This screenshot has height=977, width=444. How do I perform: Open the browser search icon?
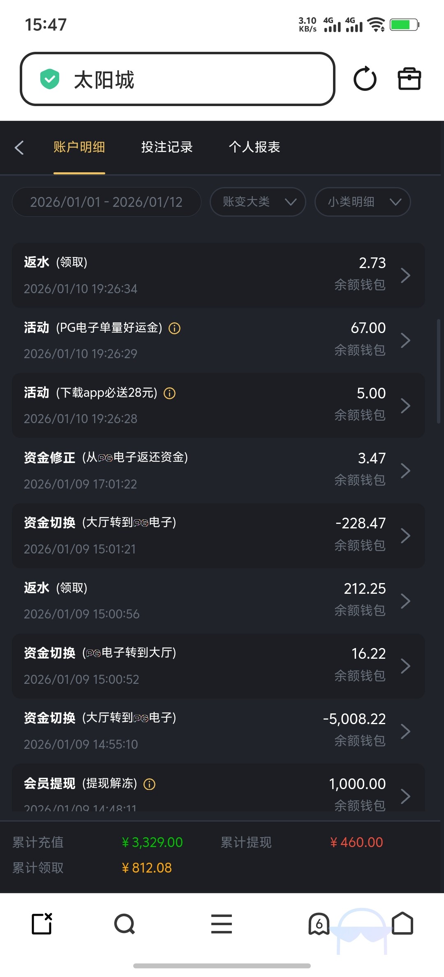[x=125, y=924]
